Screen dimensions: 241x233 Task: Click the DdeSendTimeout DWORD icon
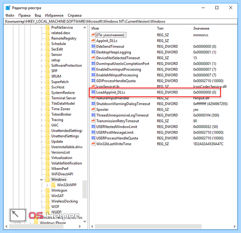tap(93, 46)
